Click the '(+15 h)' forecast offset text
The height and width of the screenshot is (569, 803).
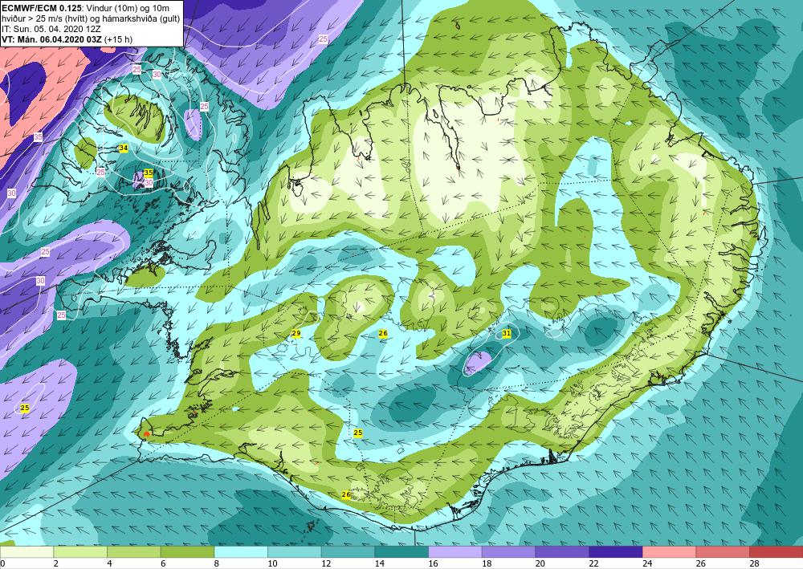pos(118,39)
